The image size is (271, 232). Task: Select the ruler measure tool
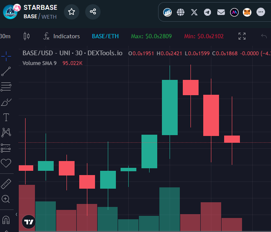[x=6, y=184]
